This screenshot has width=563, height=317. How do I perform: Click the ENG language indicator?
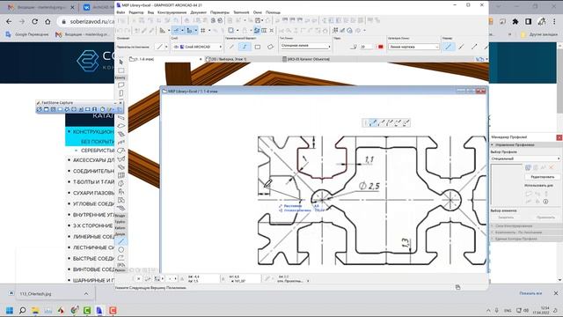[x=508, y=311]
